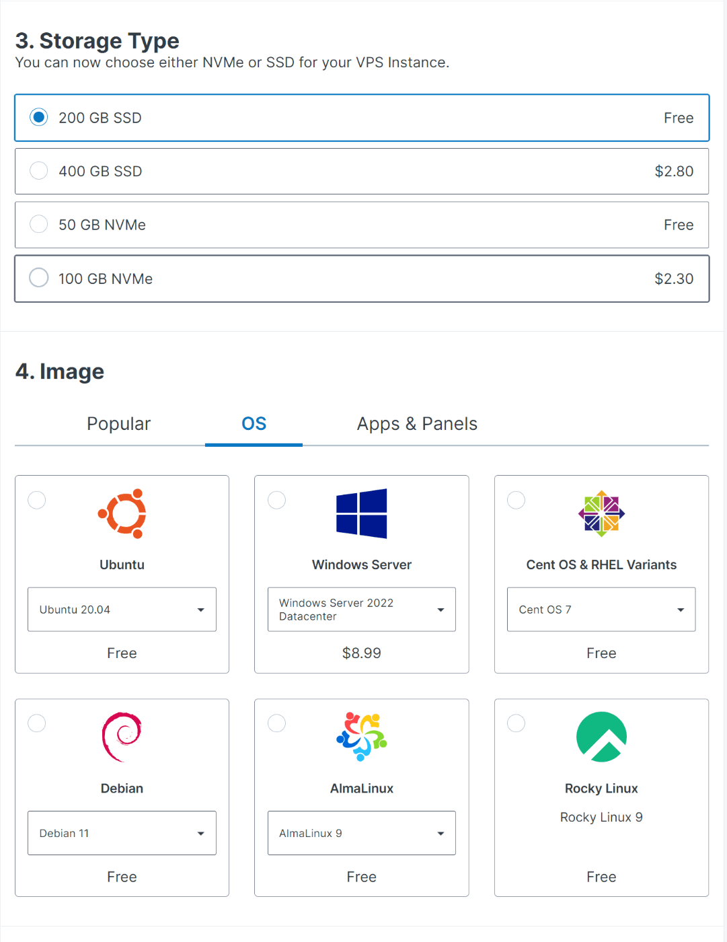This screenshot has width=727, height=942.
Task: Choose the 50 GB NVMe radio option
Action: point(39,224)
